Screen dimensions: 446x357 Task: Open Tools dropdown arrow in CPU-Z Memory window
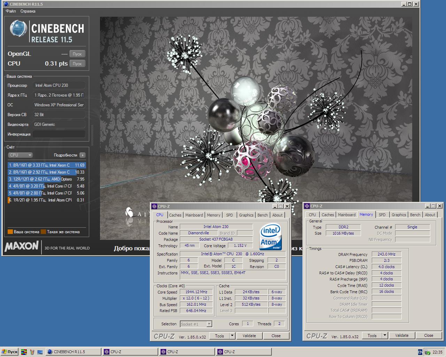(385, 335)
